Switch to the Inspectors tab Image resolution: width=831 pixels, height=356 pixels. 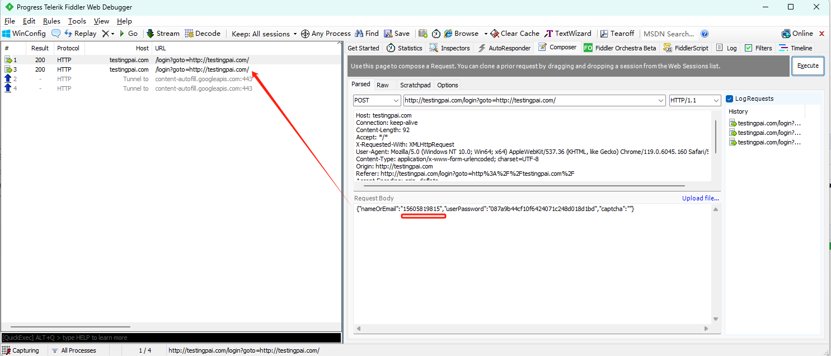450,48
